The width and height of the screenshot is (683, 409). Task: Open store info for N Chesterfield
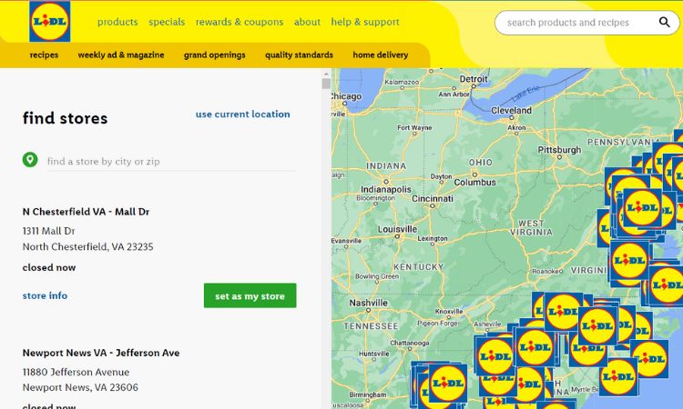[45, 295]
